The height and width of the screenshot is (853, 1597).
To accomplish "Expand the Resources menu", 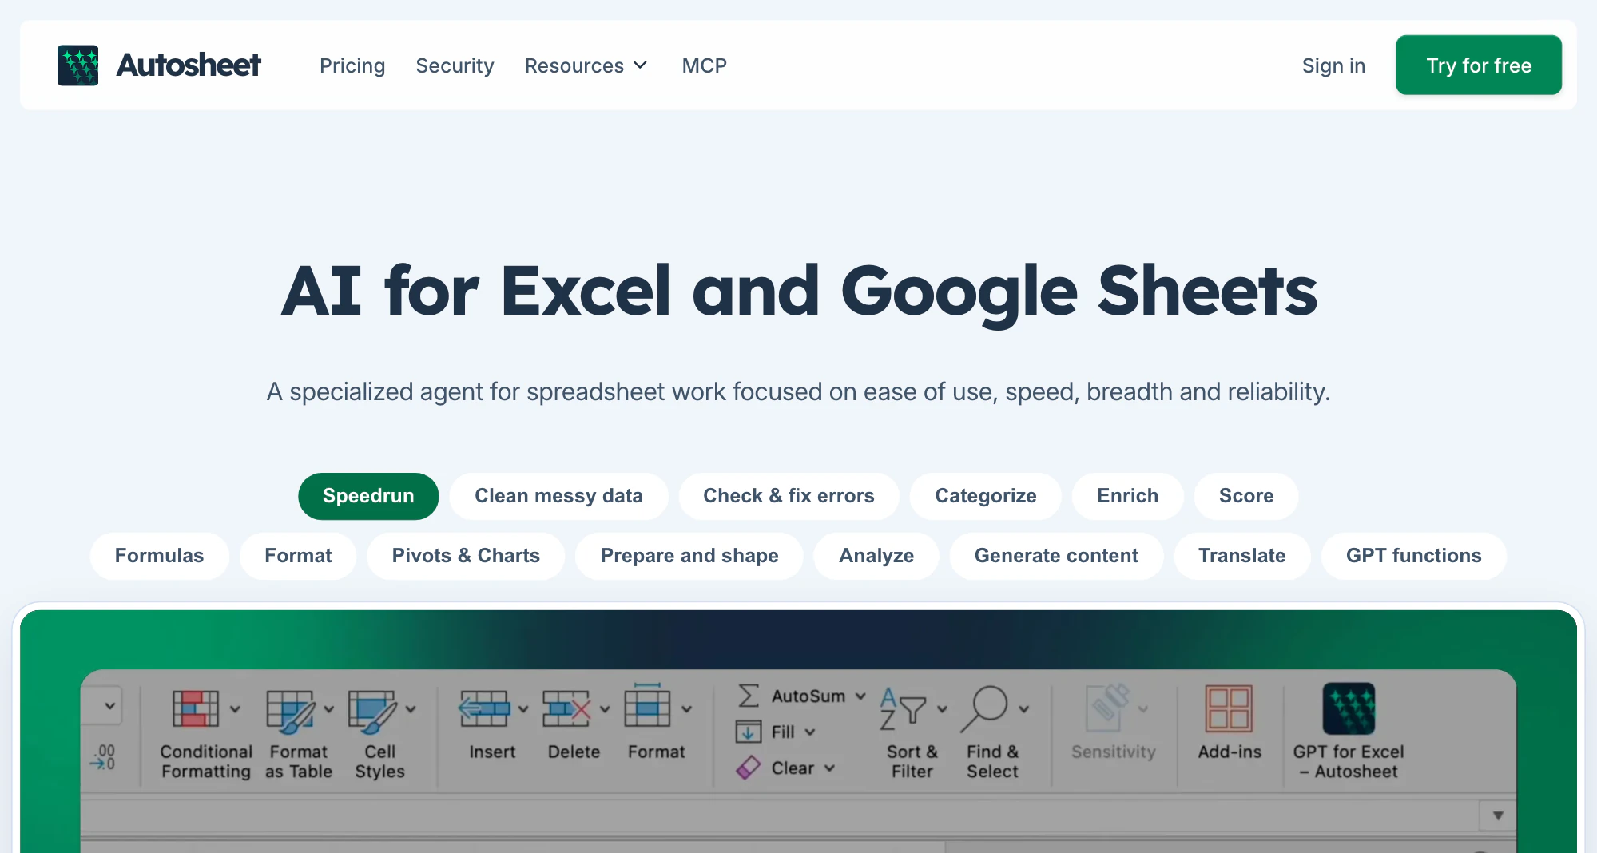I will (x=586, y=65).
